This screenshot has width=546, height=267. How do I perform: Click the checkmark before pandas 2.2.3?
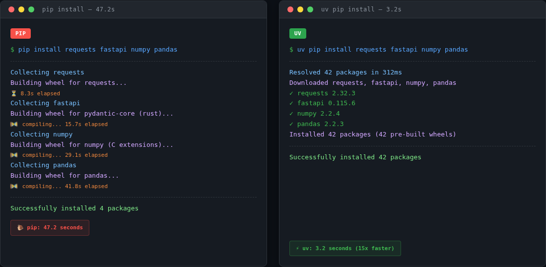tap(291, 124)
